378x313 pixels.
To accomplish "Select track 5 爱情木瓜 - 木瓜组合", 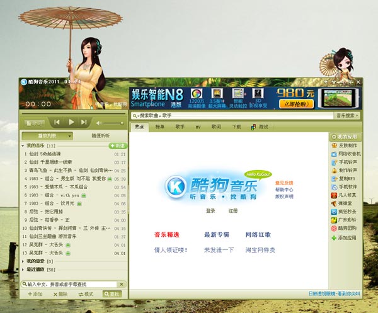I will pyautogui.click(x=74, y=187).
